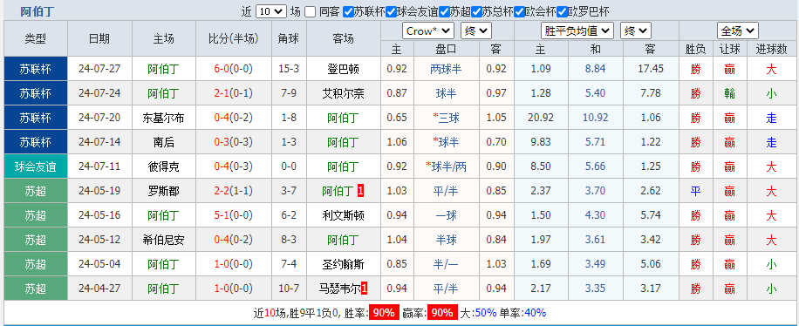This screenshot has height=326, width=799.
Task: Uncheck the 球会友谊 filter checkbox
Action: click(x=391, y=11)
